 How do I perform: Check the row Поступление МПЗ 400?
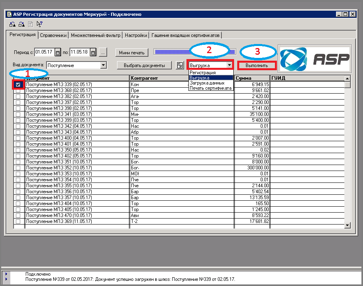[18, 138]
